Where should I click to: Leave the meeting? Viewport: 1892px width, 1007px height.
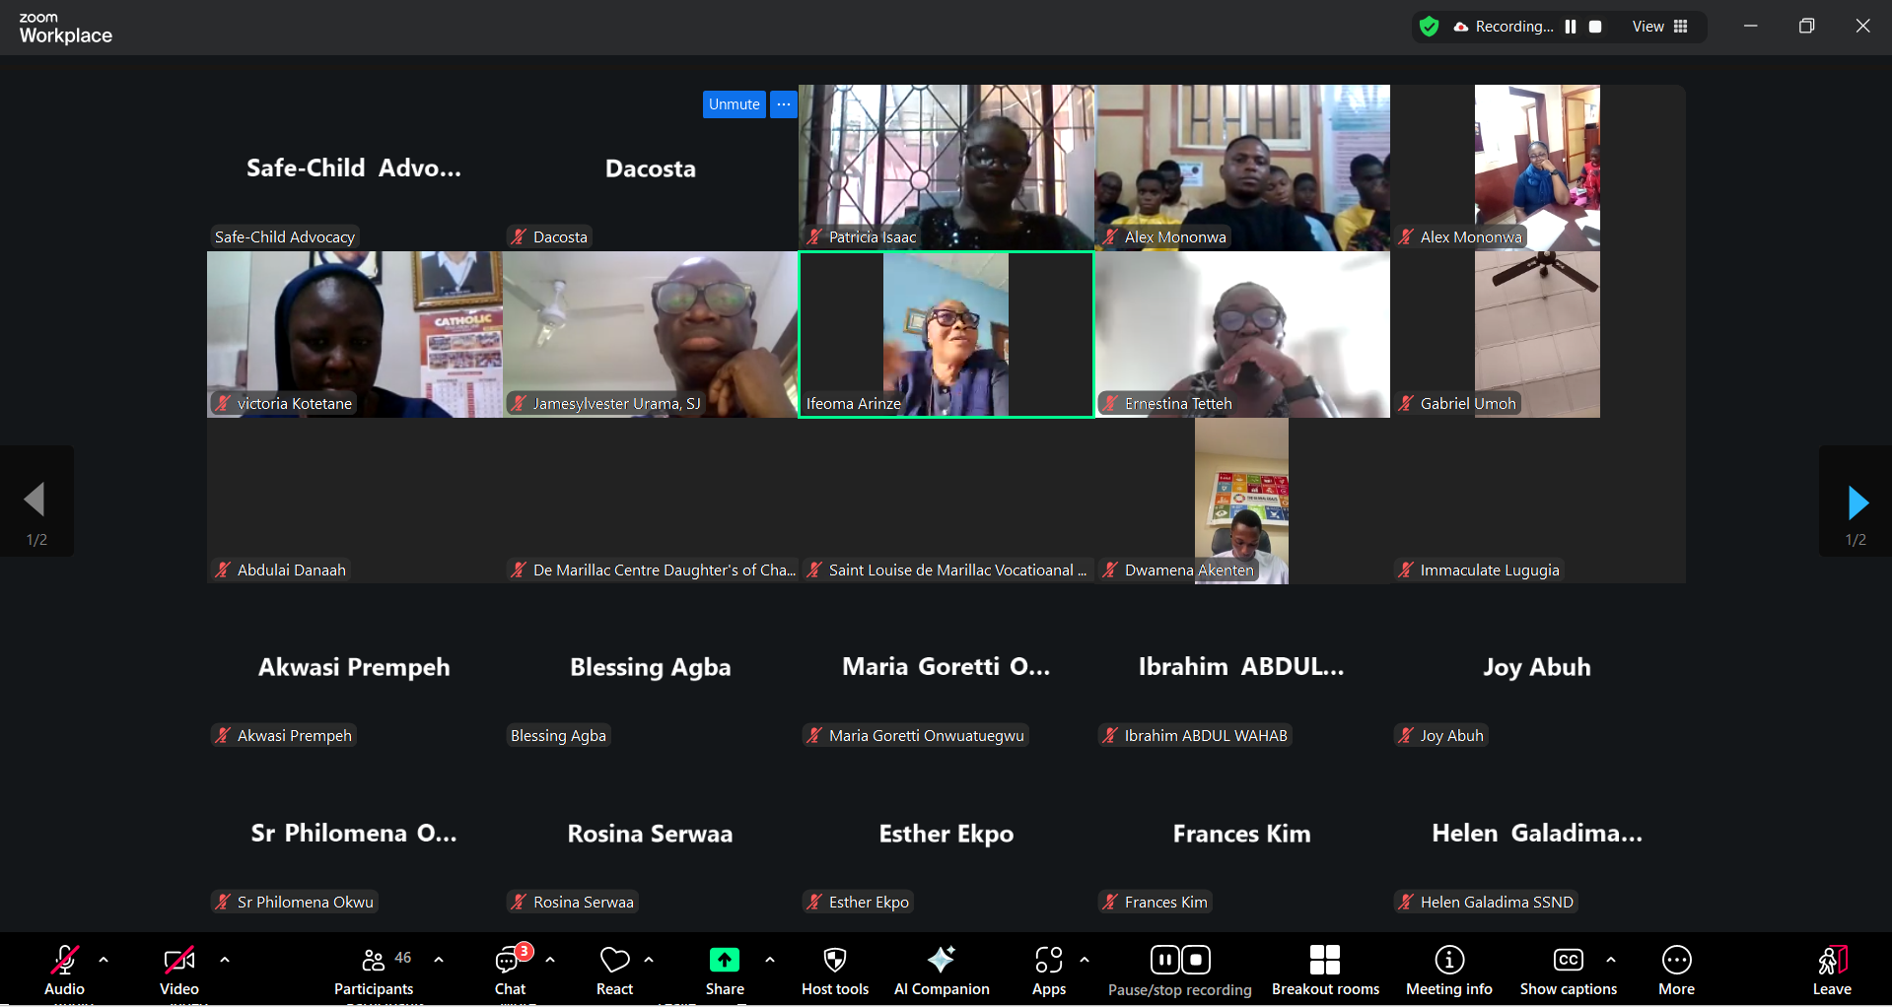coord(1831,970)
